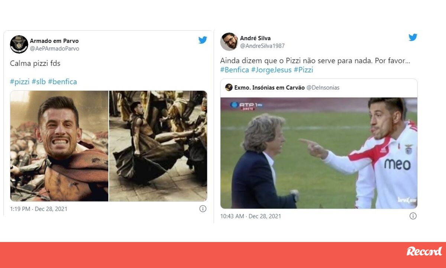Viewport: 446px width, 268px height.
Task: Click the 10:43 AM · Dec 28, 2021 timestamp
Action: [251, 216]
